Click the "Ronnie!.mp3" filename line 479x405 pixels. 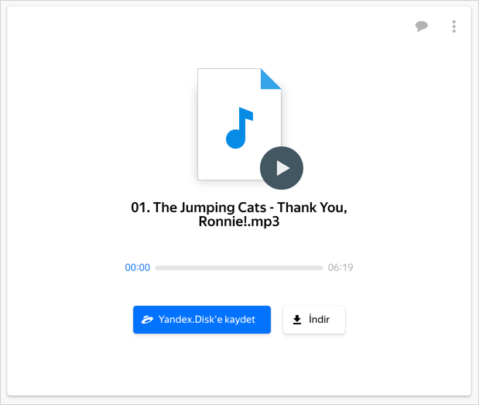[239, 221]
